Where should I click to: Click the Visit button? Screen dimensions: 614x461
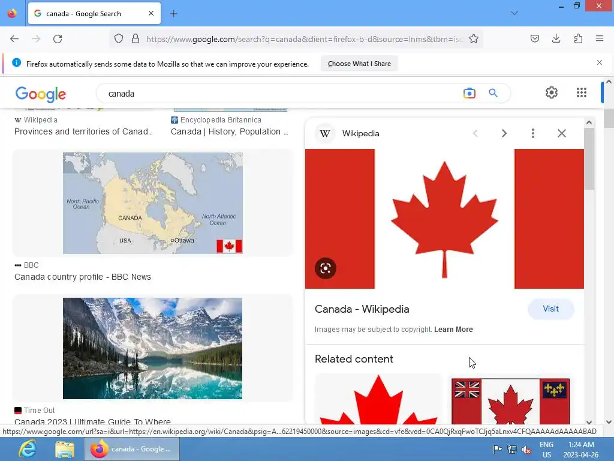[x=550, y=309]
